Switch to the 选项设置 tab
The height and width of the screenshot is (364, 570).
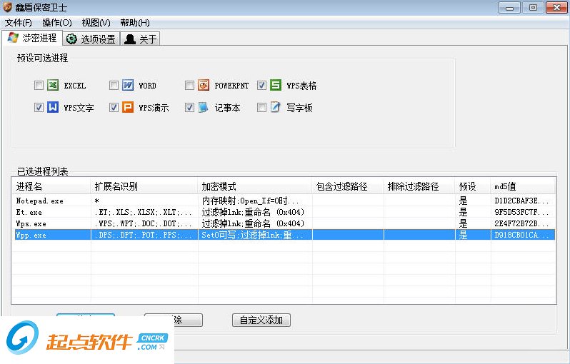tap(91, 39)
